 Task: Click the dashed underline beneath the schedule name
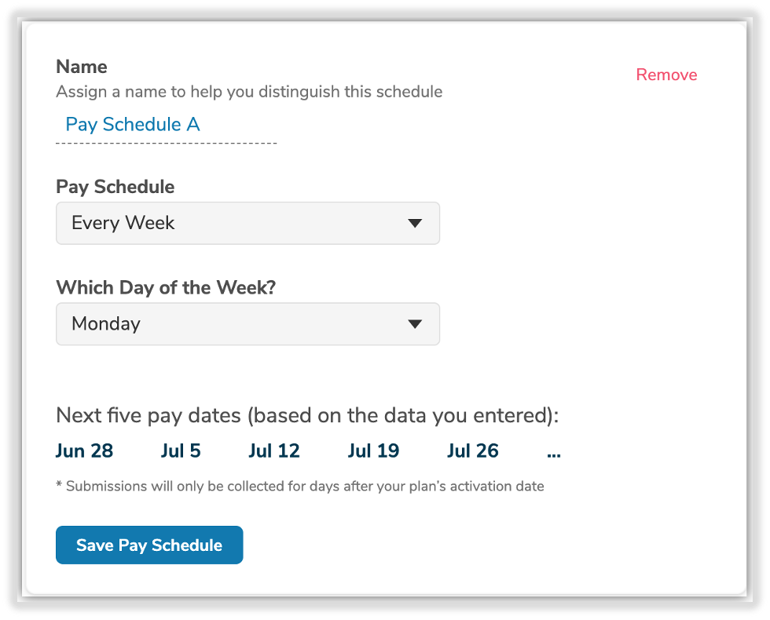coord(166,144)
